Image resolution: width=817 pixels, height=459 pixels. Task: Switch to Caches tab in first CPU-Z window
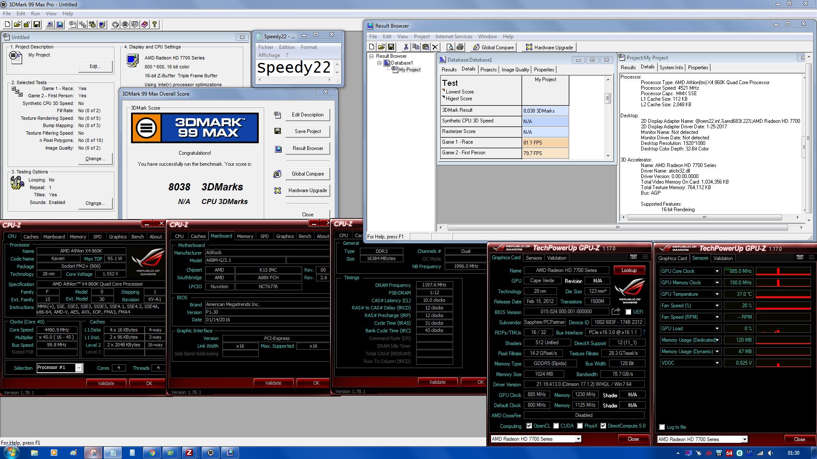click(31, 237)
